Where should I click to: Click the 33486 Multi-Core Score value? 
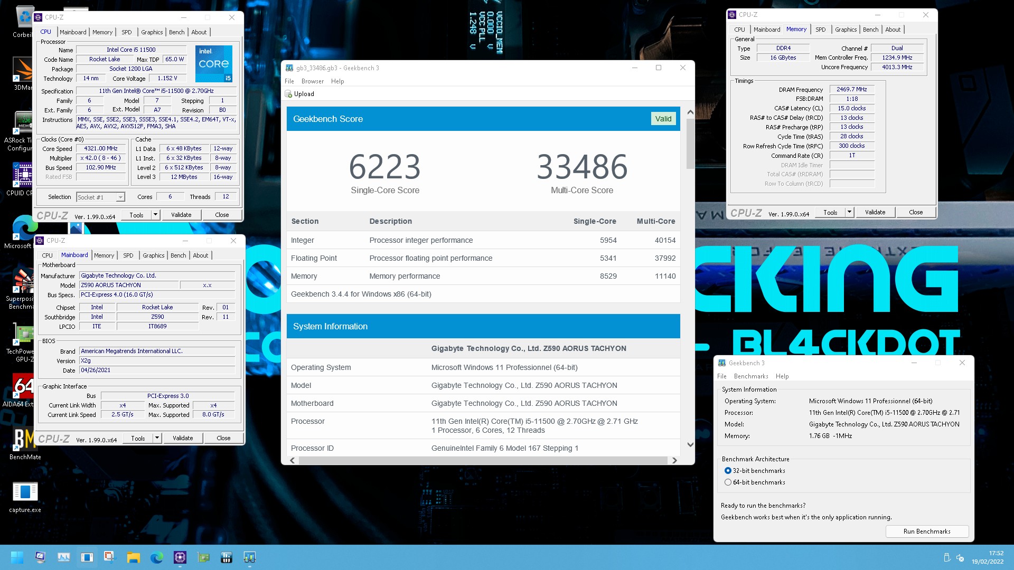(582, 167)
